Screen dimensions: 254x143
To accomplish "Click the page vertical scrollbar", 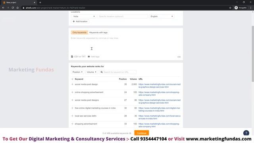I will click(x=253, y=54).
